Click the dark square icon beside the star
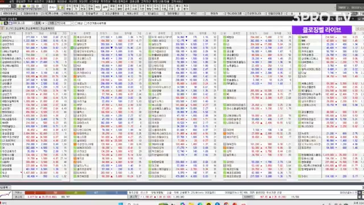Screen dimensions: 364x205 (x=6, y=23)
